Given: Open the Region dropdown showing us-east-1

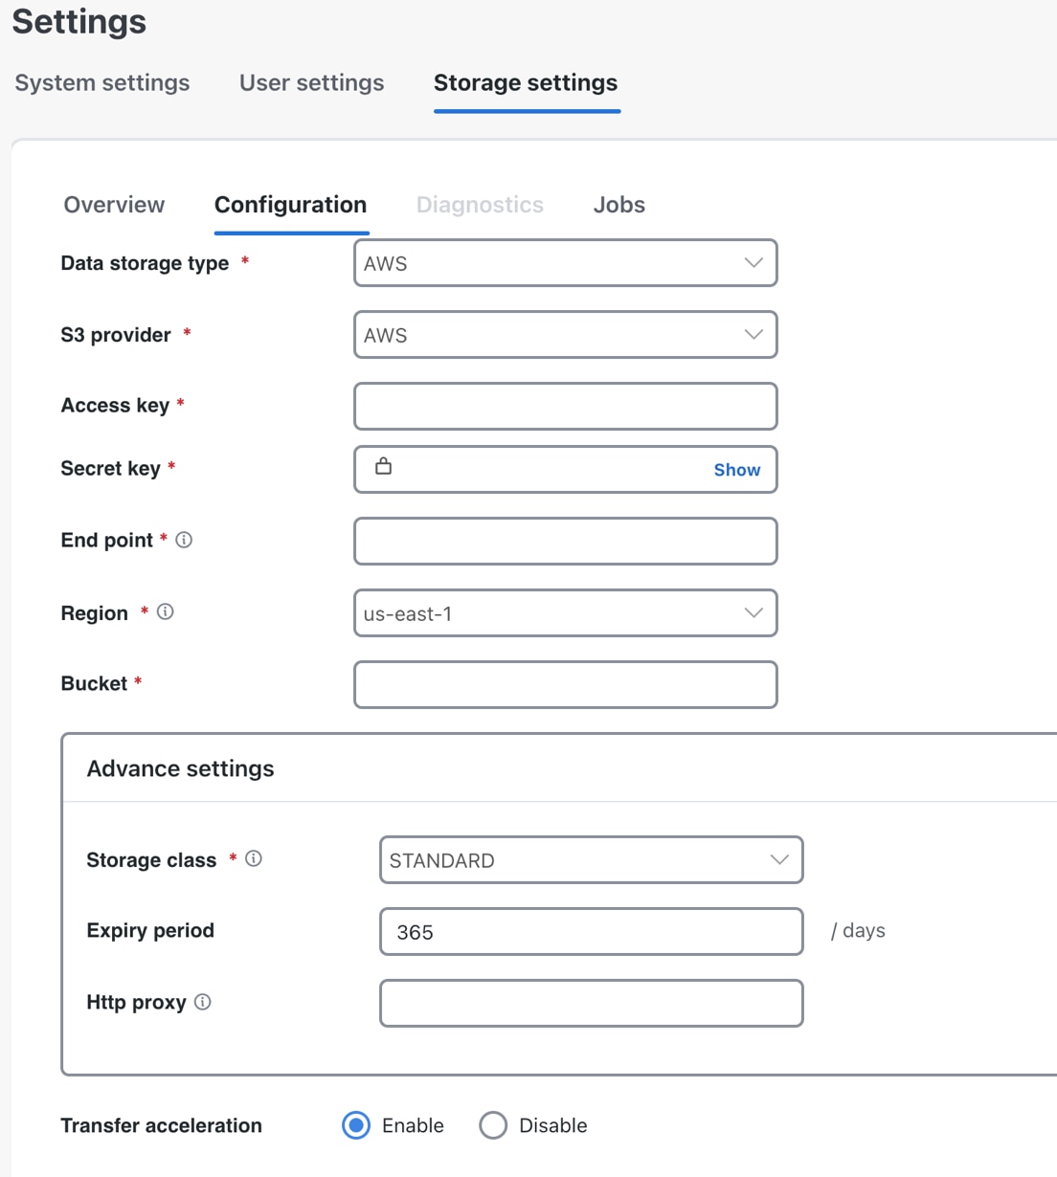Looking at the screenshot, I should coord(565,612).
